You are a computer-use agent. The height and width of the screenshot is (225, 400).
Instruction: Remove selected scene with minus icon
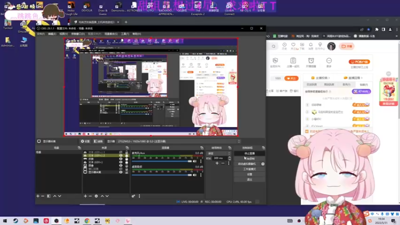pyautogui.click(x=42, y=196)
